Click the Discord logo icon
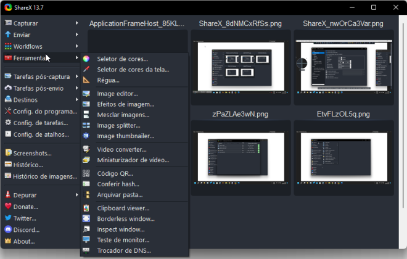 [8, 229]
